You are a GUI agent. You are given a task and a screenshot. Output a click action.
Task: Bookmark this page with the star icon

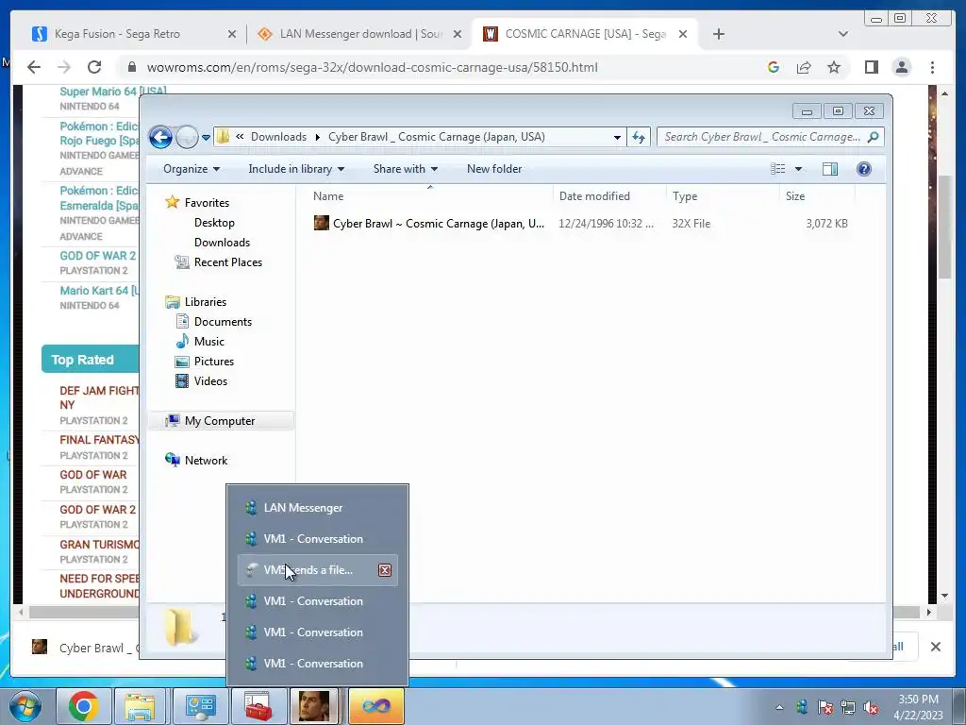(834, 67)
